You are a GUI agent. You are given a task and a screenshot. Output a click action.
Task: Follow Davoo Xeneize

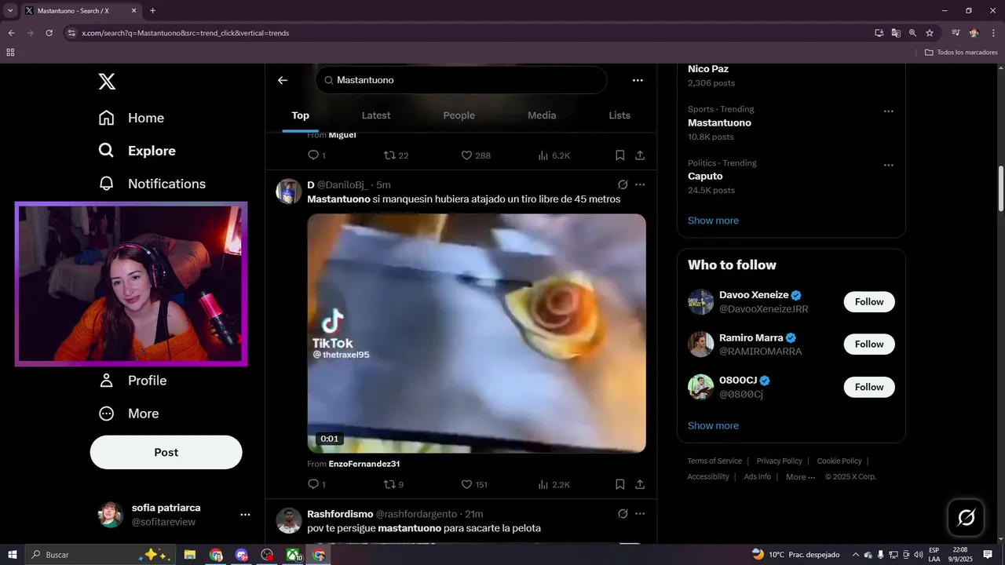(869, 302)
